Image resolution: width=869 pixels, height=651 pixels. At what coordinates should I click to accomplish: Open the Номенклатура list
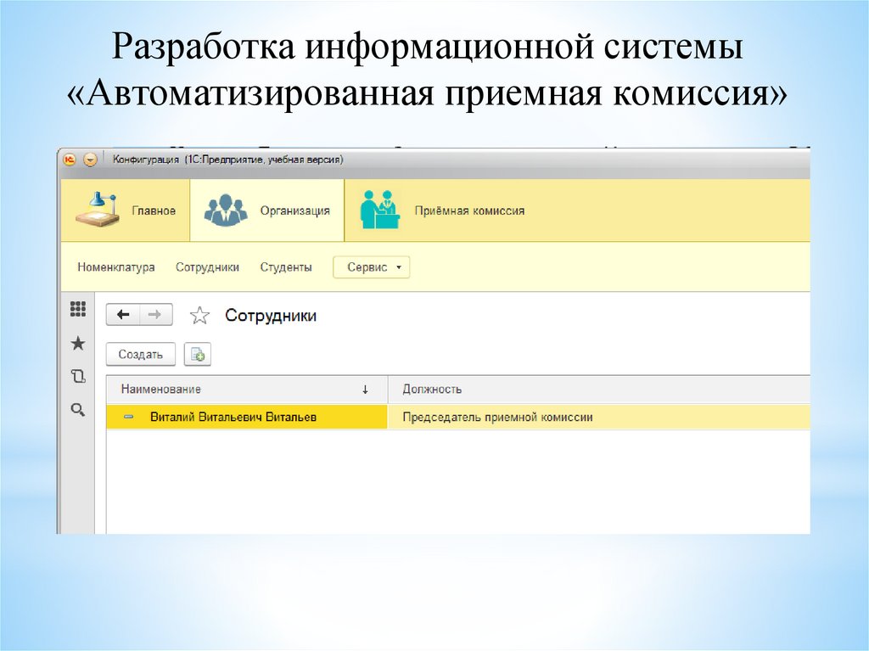(x=116, y=267)
